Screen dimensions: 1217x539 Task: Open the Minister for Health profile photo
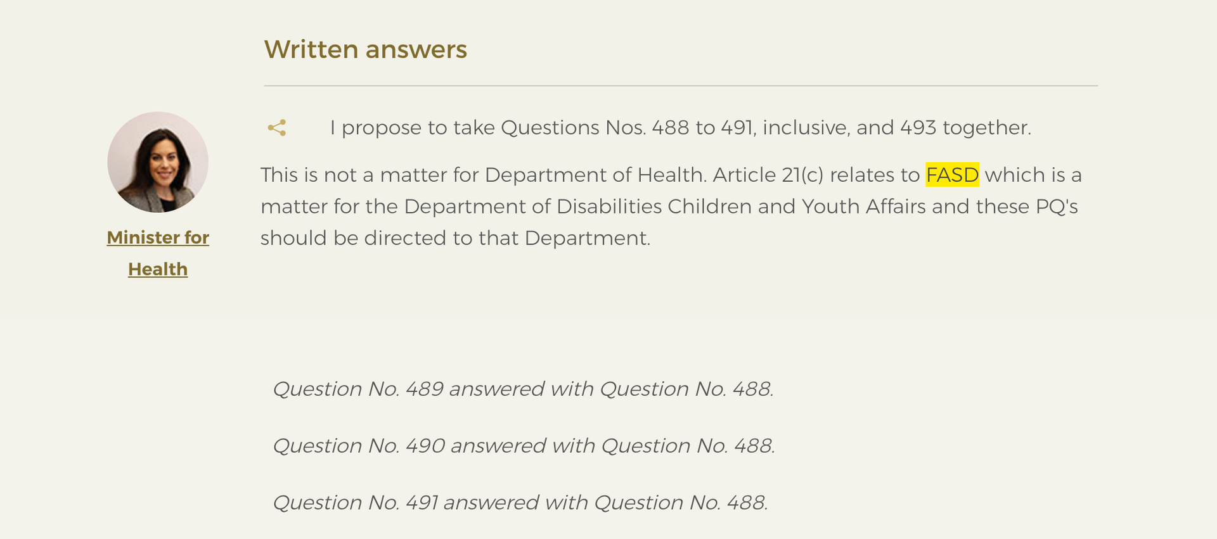click(x=158, y=162)
